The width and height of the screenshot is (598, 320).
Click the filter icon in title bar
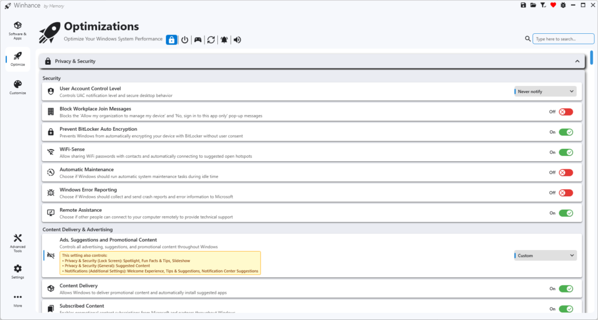pyautogui.click(x=543, y=5)
